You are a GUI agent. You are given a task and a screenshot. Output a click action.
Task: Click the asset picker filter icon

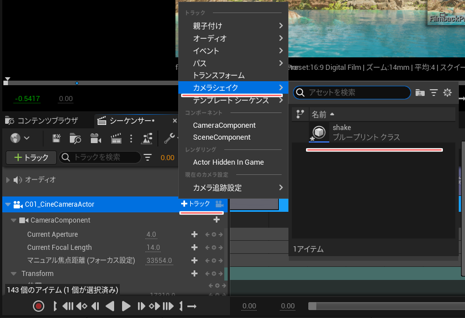click(x=434, y=93)
